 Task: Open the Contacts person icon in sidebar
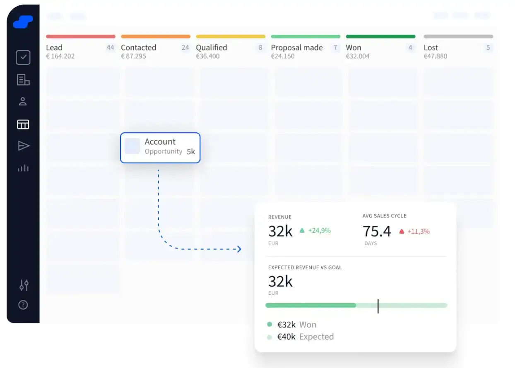pyautogui.click(x=23, y=101)
